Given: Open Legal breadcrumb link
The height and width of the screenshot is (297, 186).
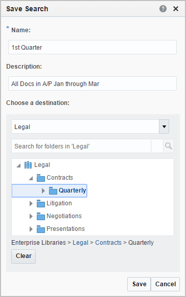Looking at the screenshot, I should pos(81,243).
